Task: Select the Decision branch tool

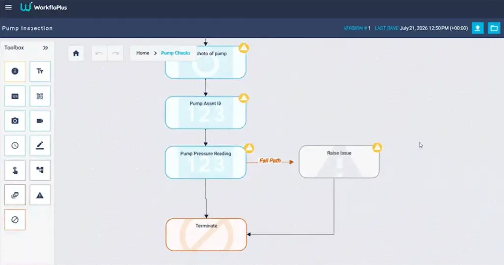Action: [40, 170]
